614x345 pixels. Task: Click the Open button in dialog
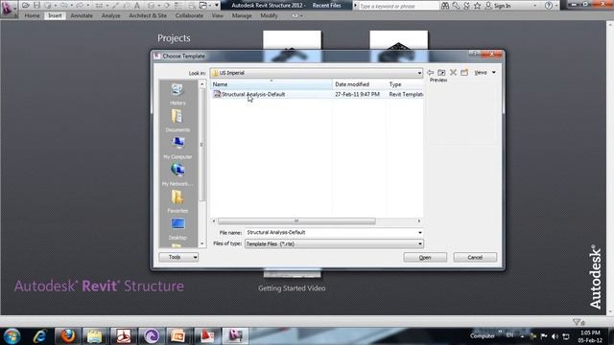click(x=425, y=258)
